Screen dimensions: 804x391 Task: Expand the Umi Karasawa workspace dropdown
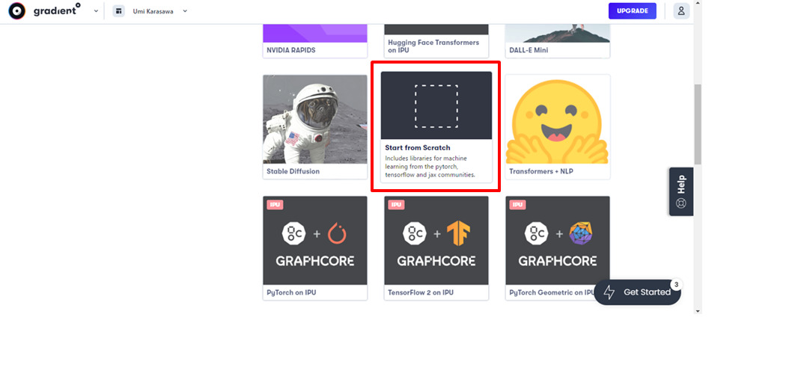tap(185, 10)
